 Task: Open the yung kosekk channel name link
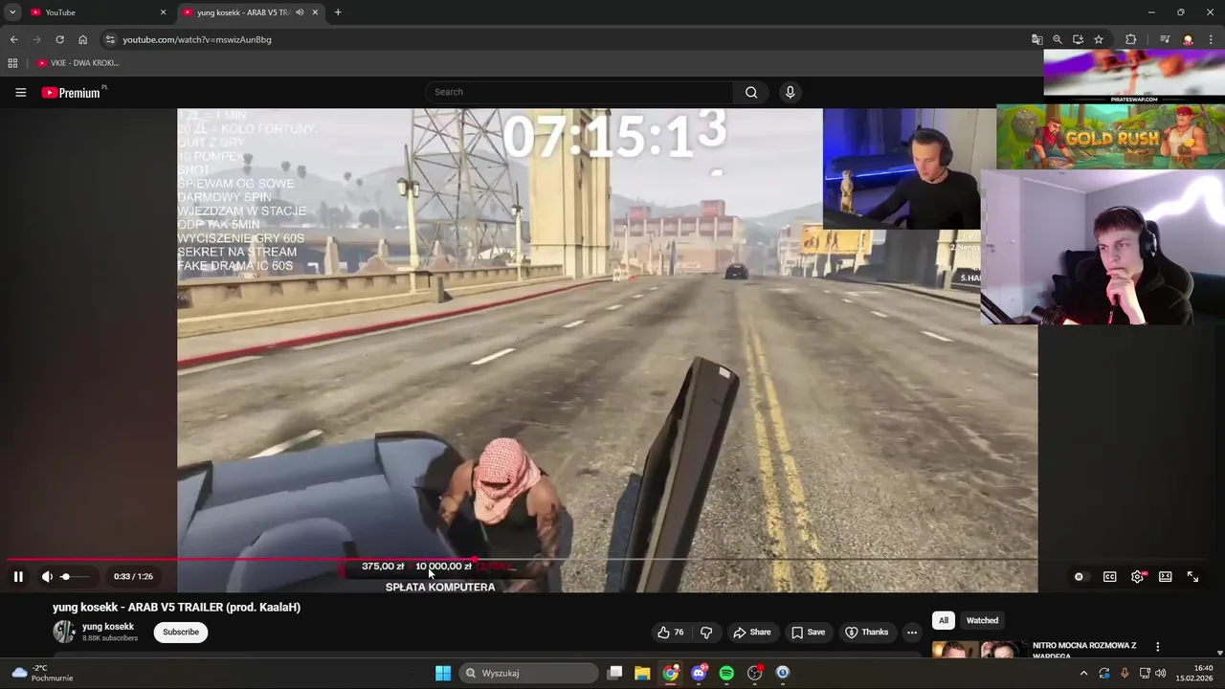click(x=108, y=627)
